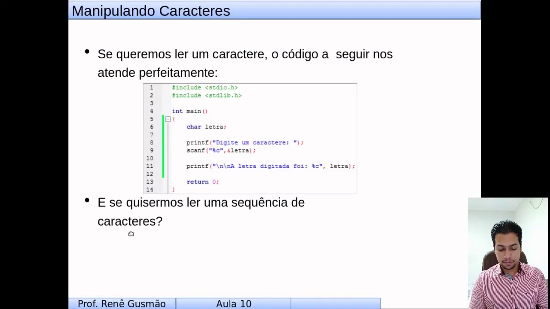The height and width of the screenshot is (309, 550).
Task: Click the 'int main()' code line
Action: click(189, 111)
